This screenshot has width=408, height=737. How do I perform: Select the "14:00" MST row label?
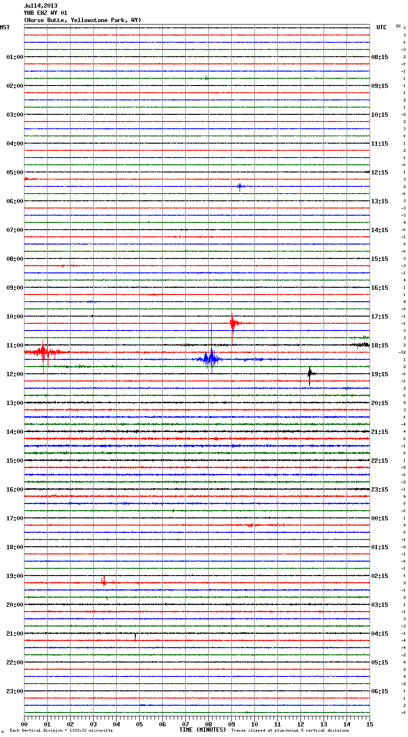coord(14,432)
